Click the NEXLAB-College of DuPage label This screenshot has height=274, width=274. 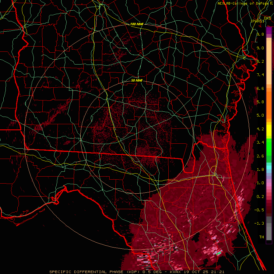244,3
